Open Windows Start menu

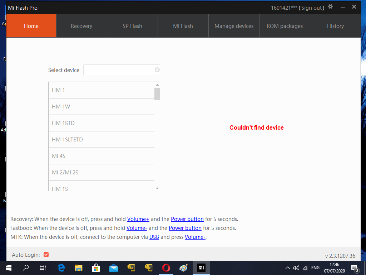click(x=9, y=268)
